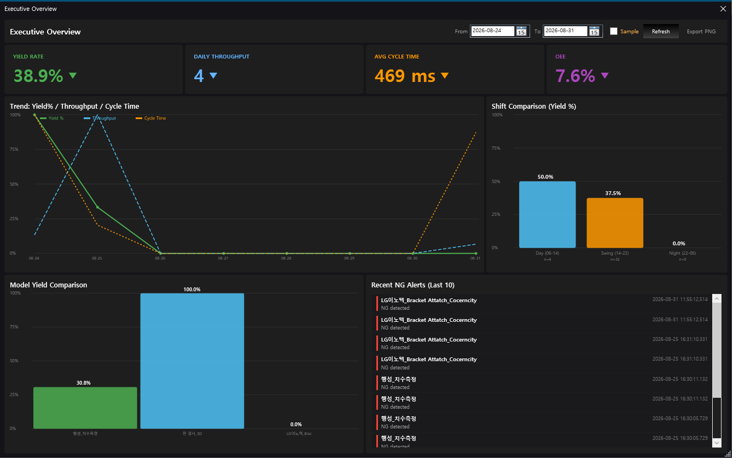
Task: Edit the To date field 2026-08-31
Action: pos(566,31)
